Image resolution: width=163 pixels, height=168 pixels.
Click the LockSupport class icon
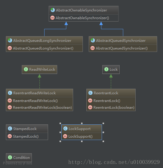click(65, 129)
